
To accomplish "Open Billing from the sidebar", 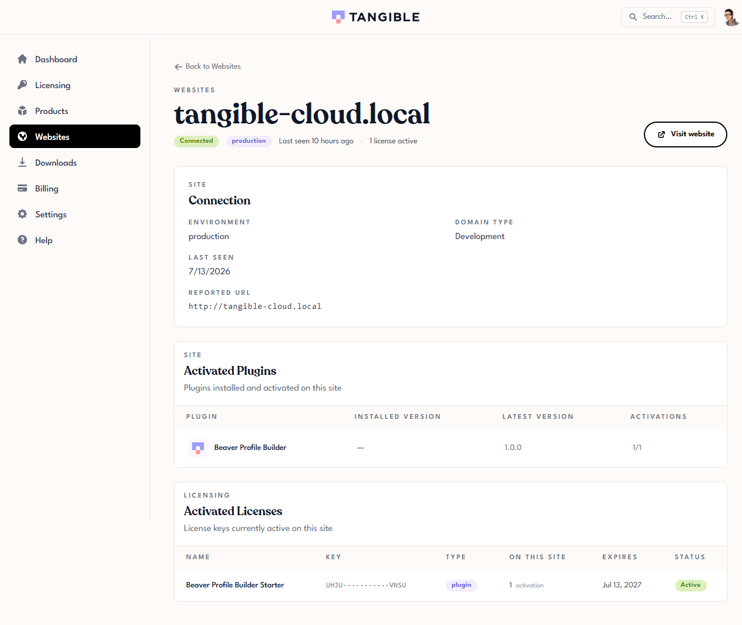I will click(75, 189).
